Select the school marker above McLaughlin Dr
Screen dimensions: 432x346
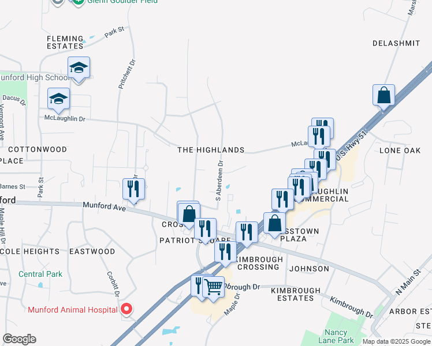pyautogui.click(x=58, y=101)
